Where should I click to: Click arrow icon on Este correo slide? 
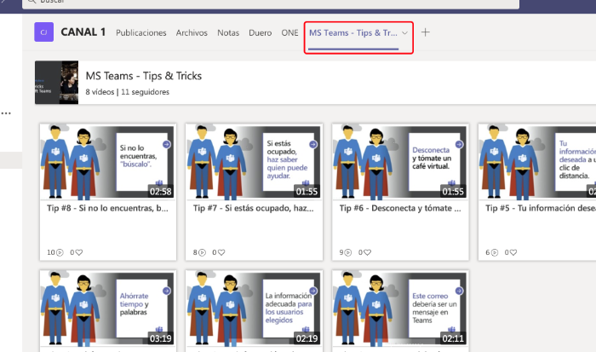pyautogui.click(x=459, y=291)
